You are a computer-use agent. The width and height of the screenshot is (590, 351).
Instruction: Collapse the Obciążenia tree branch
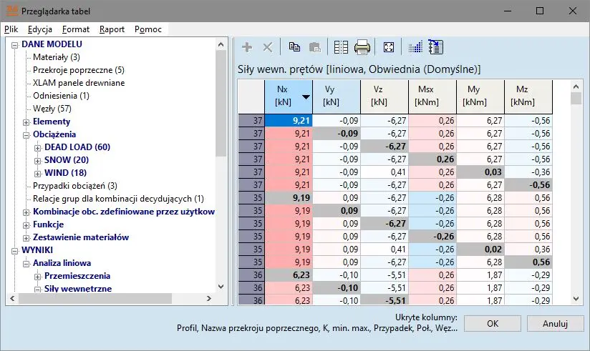[x=26, y=134]
